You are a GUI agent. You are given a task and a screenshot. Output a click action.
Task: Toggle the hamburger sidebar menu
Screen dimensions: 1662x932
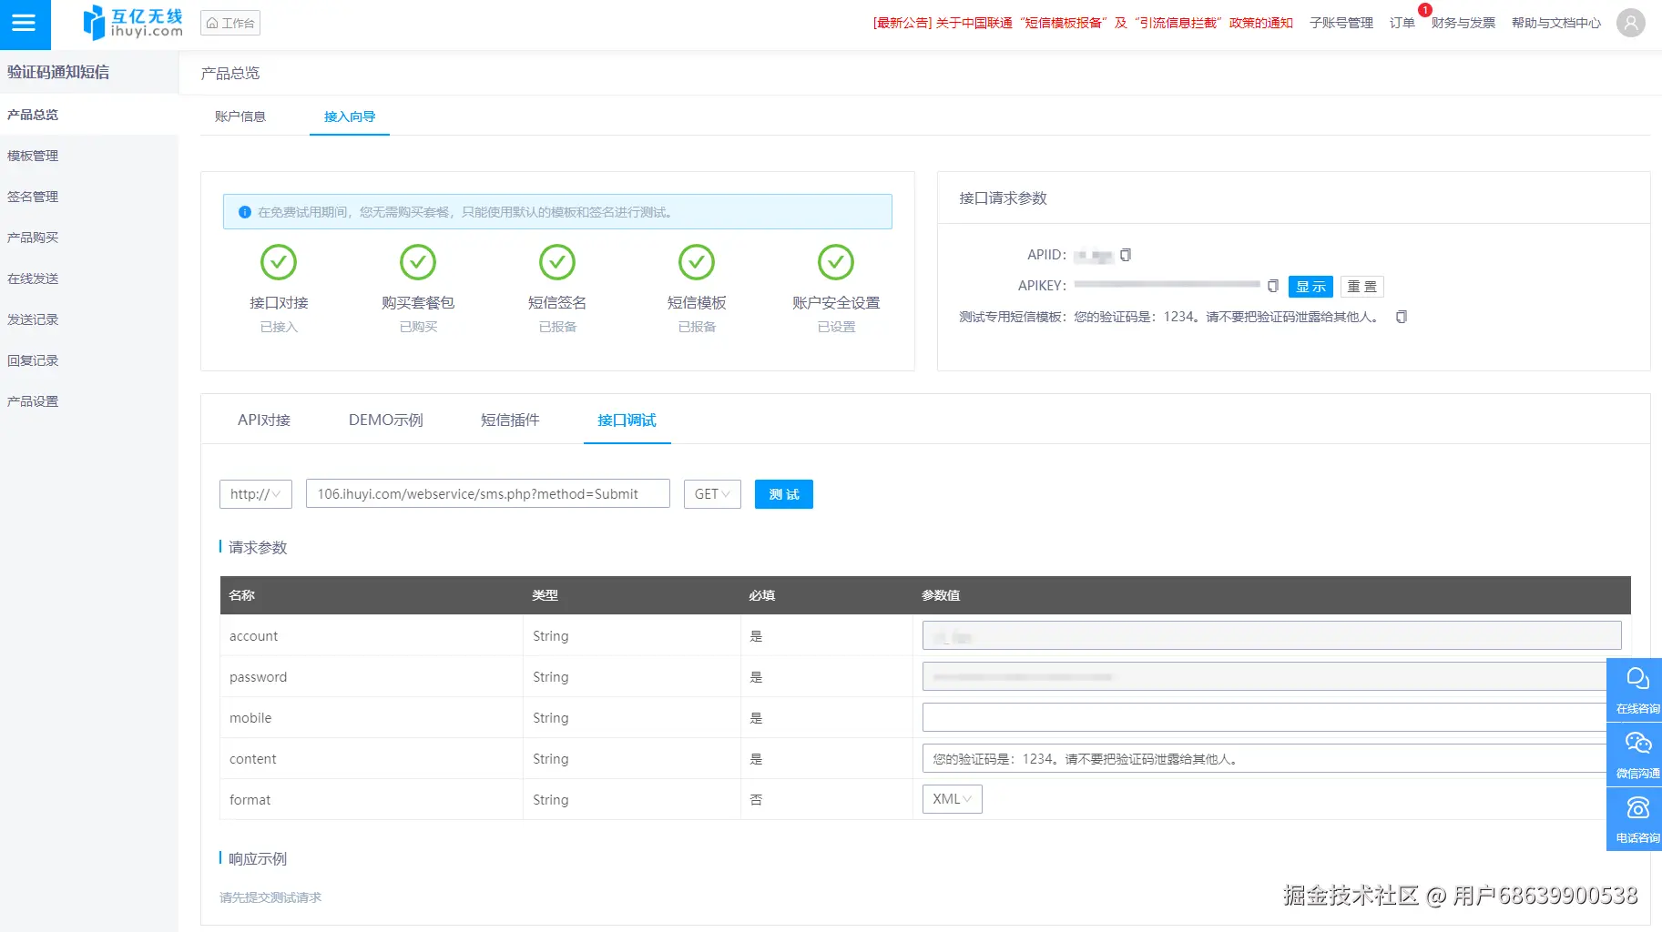click(25, 24)
